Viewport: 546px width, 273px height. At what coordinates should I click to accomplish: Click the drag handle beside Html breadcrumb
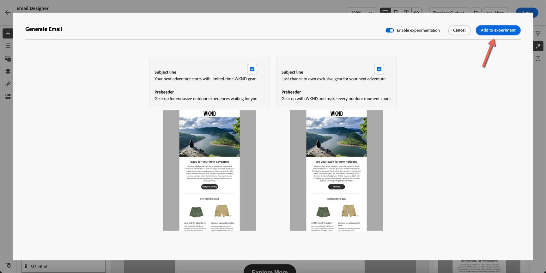tap(26, 266)
